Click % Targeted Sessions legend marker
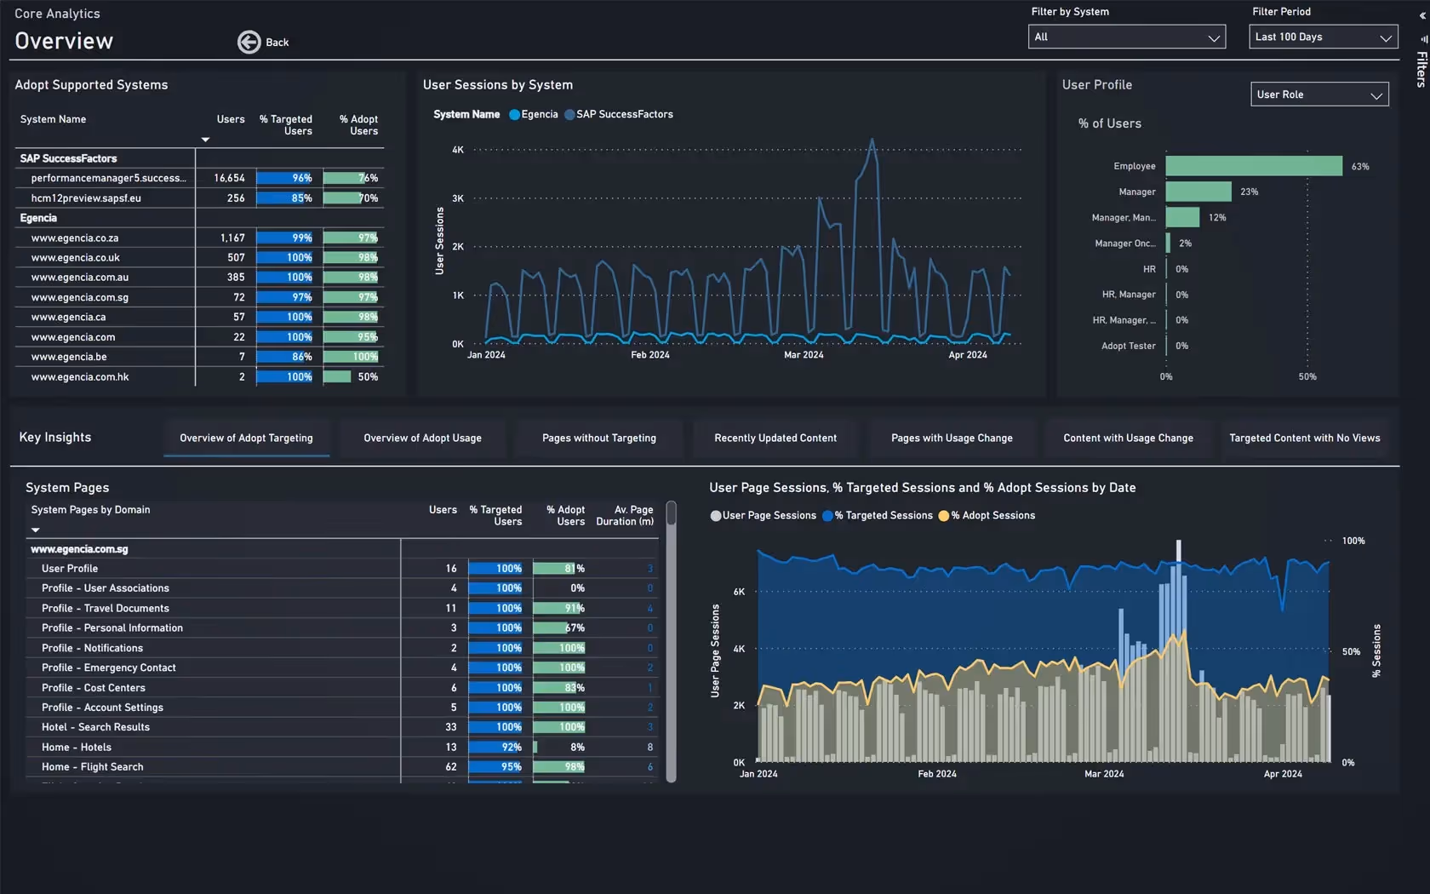 pos(827,516)
